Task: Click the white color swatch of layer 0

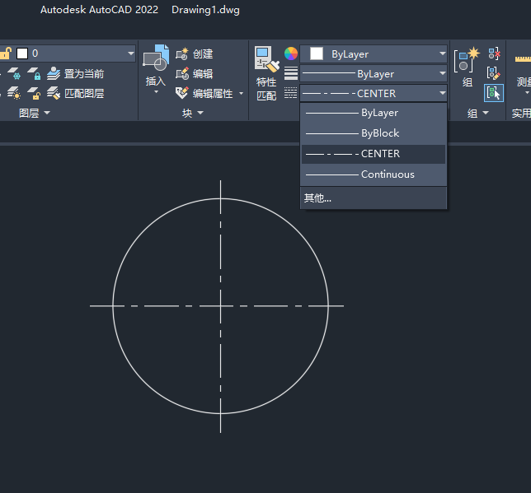Action: (22, 53)
